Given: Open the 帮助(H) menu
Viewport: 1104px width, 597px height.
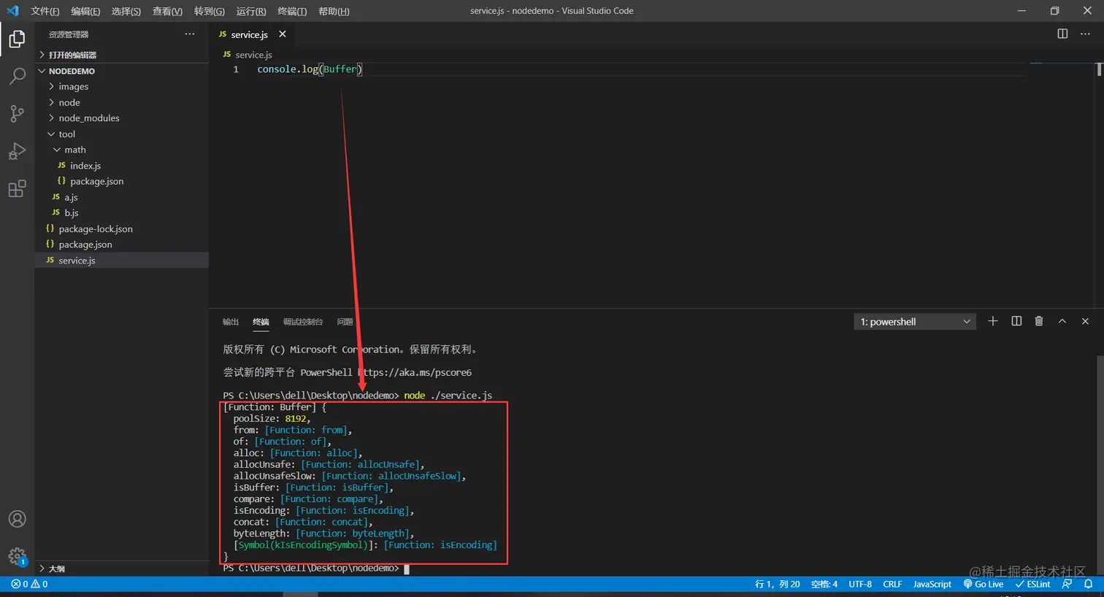Looking at the screenshot, I should coord(334,11).
